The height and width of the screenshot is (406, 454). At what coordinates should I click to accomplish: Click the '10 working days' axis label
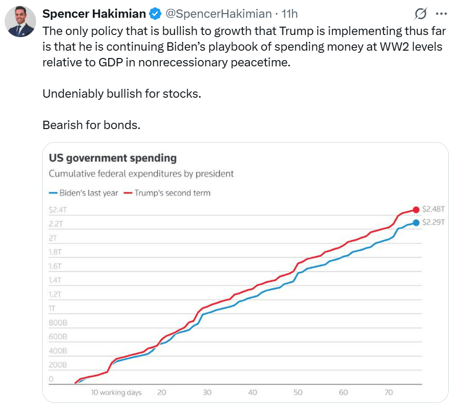click(116, 392)
